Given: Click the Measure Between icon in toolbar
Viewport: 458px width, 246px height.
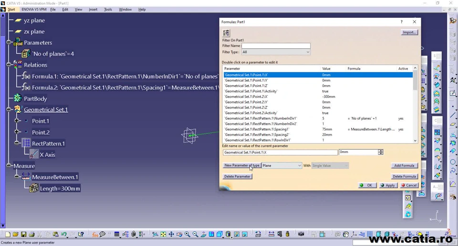Looking at the screenshot, I should (x=271, y=234).
